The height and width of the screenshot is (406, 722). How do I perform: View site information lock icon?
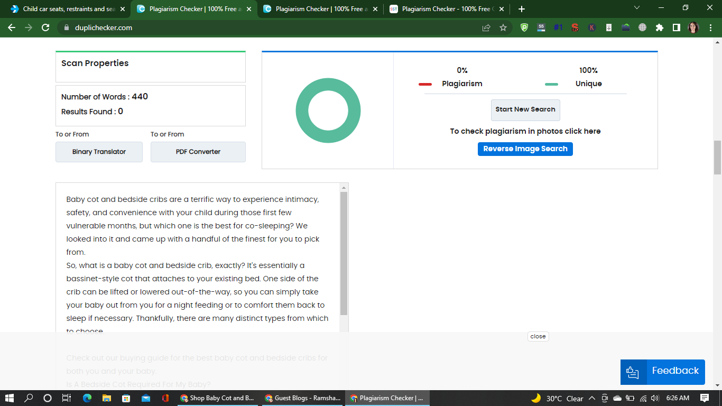(x=66, y=27)
